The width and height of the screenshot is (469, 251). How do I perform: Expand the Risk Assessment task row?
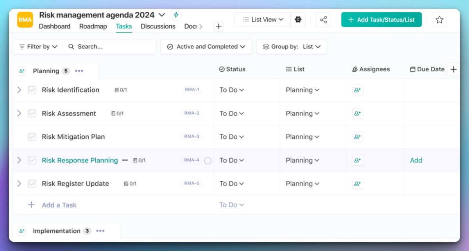point(19,113)
